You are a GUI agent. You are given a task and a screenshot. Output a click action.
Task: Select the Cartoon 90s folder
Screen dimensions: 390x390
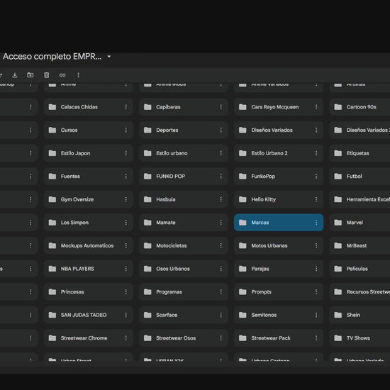(360, 107)
